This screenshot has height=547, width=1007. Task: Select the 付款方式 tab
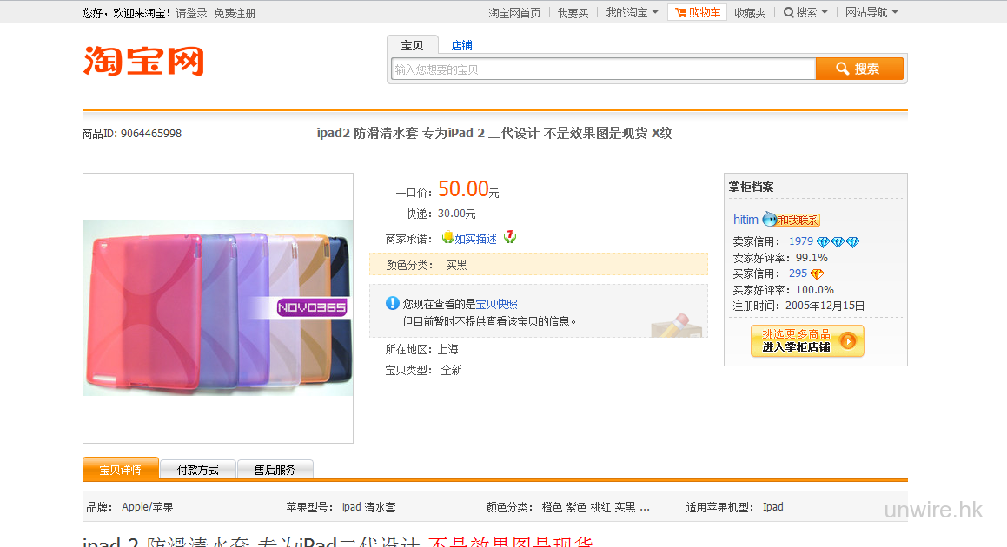point(197,470)
